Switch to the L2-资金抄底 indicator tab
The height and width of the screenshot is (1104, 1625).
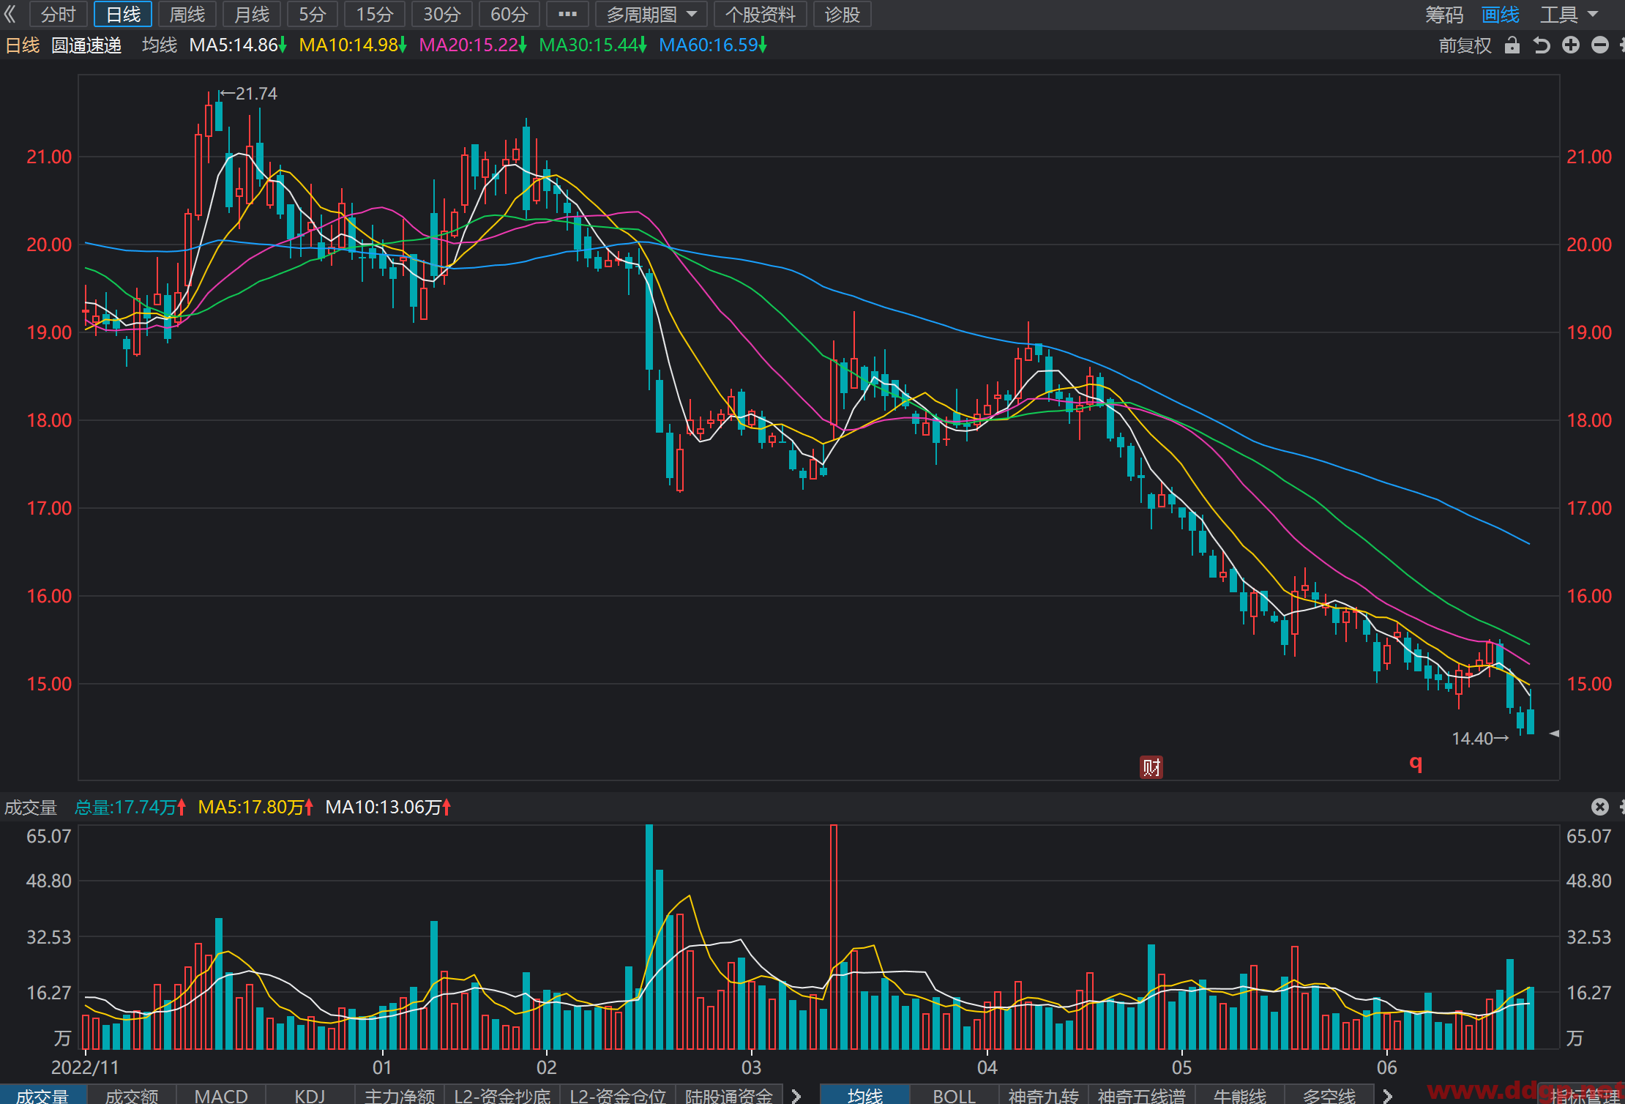[x=502, y=1095]
